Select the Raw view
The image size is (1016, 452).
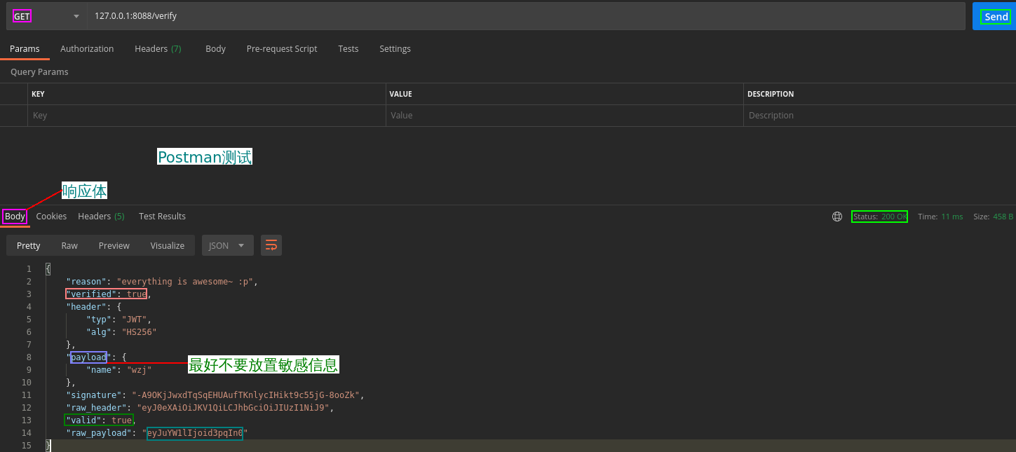click(69, 245)
